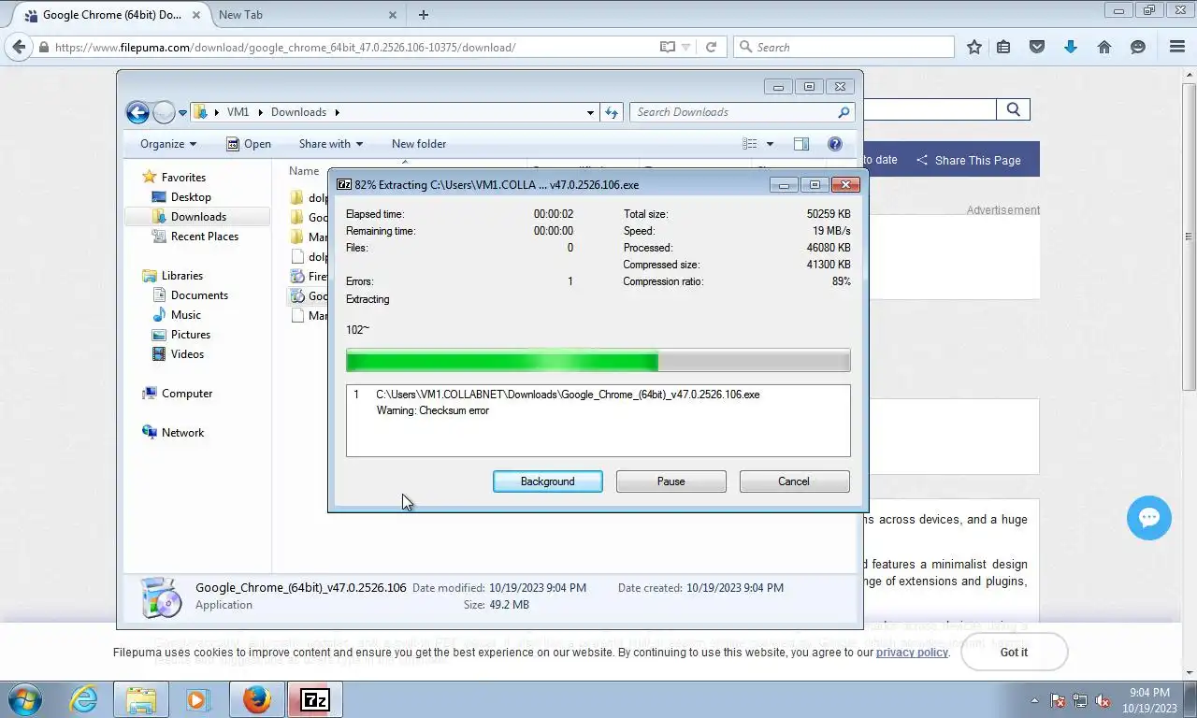
Task: Click Open in Explorer toolbar
Action: (249, 144)
